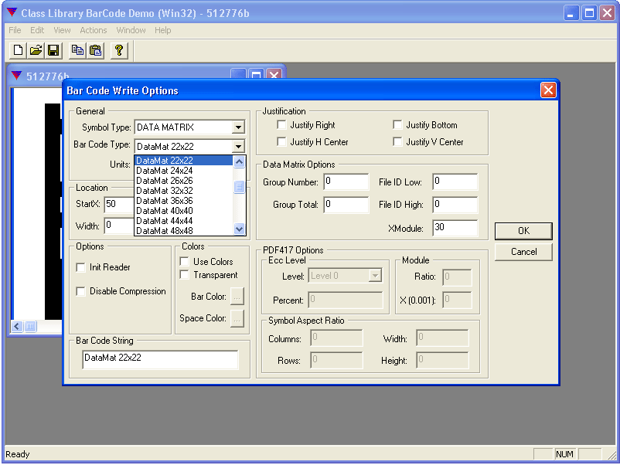Viewport: 620px width, 465px height.
Task: Collapse the Bar Code Type dropdown list
Action: (x=238, y=146)
